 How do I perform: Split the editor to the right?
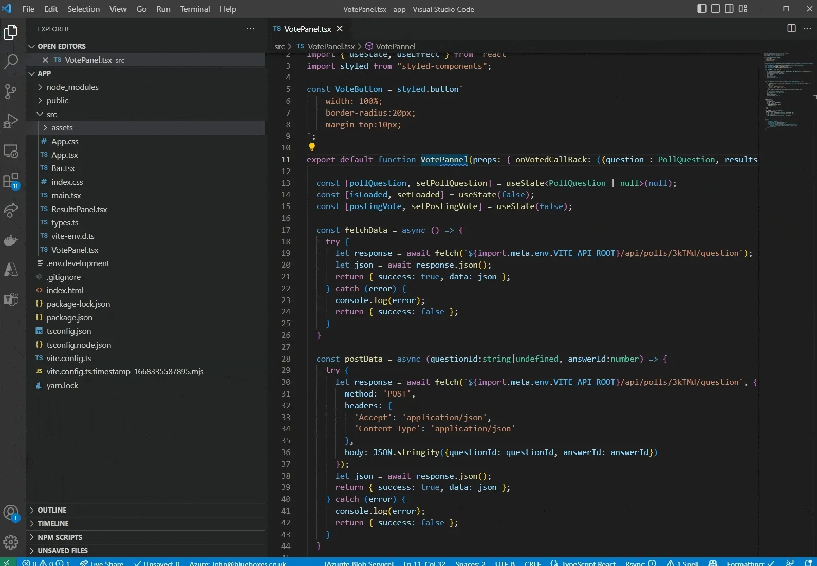click(x=791, y=29)
